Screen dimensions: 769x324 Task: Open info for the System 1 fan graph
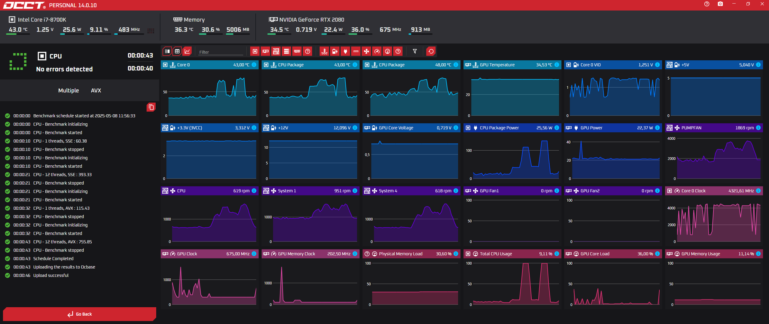pyautogui.click(x=355, y=191)
